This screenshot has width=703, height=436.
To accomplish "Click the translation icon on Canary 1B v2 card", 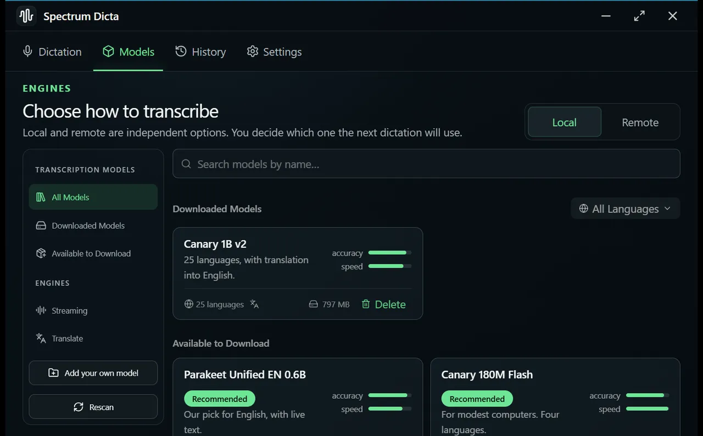I will click(x=254, y=304).
